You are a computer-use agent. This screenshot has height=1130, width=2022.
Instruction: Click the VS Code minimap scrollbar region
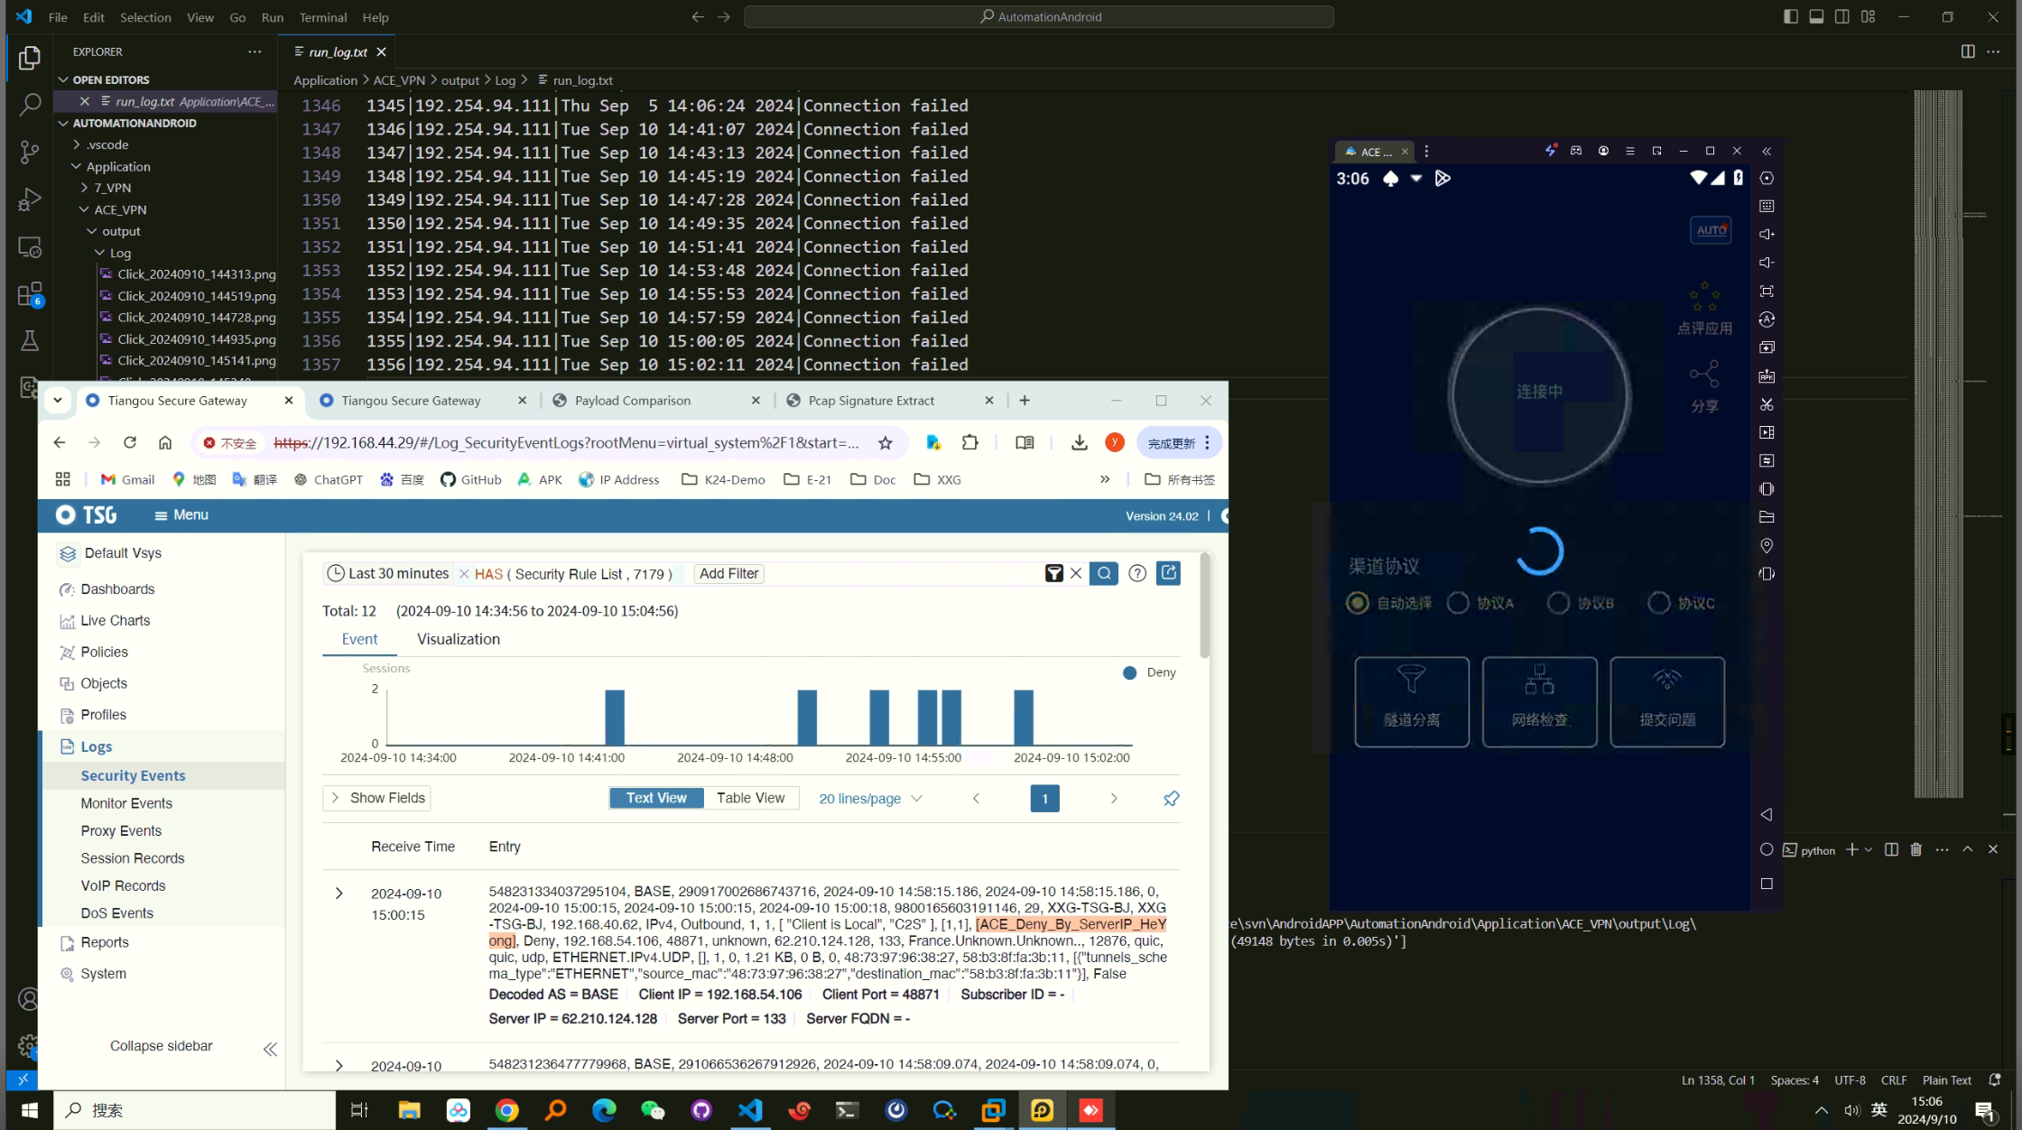click(1938, 442)
